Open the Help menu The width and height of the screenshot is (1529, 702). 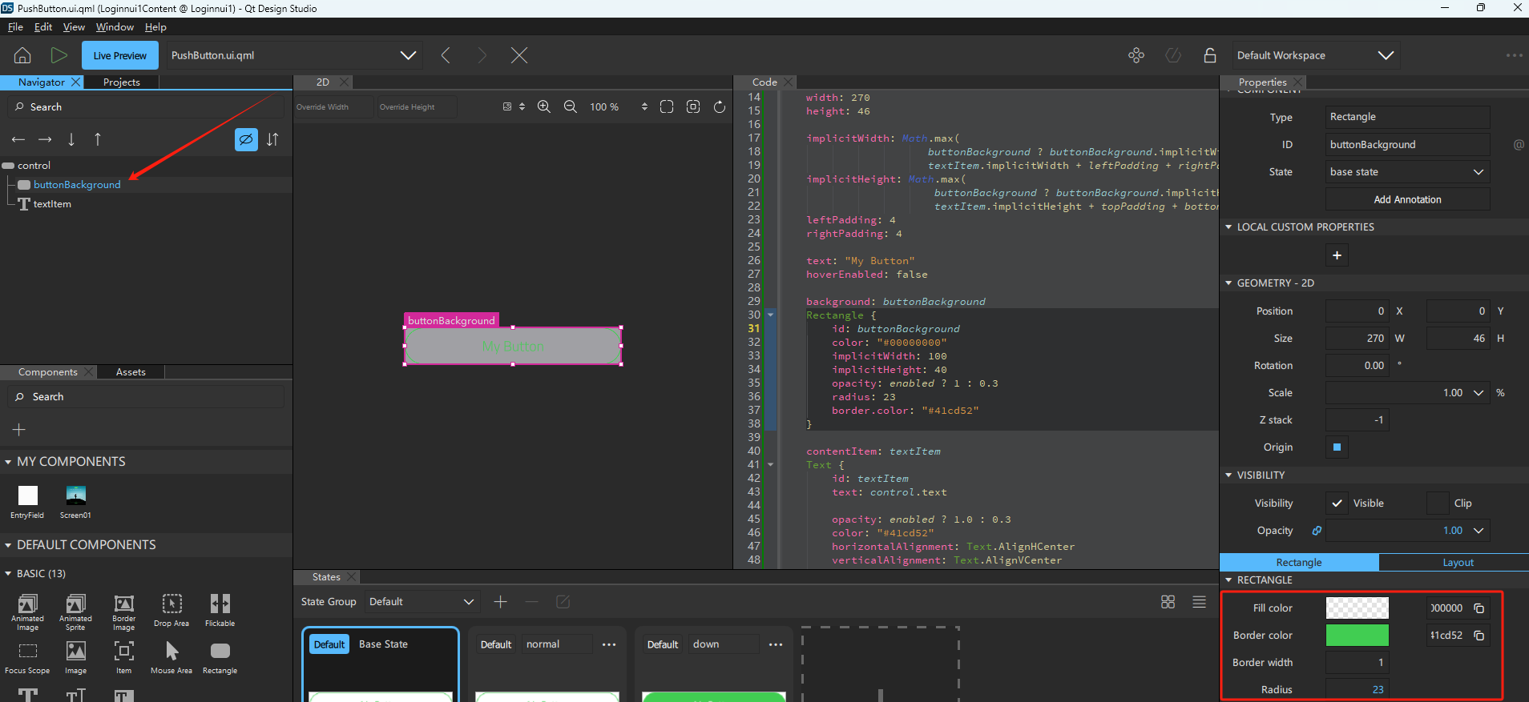coord(155,27)
